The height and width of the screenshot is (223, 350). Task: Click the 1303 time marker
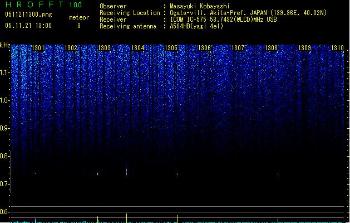coord(104,47)
